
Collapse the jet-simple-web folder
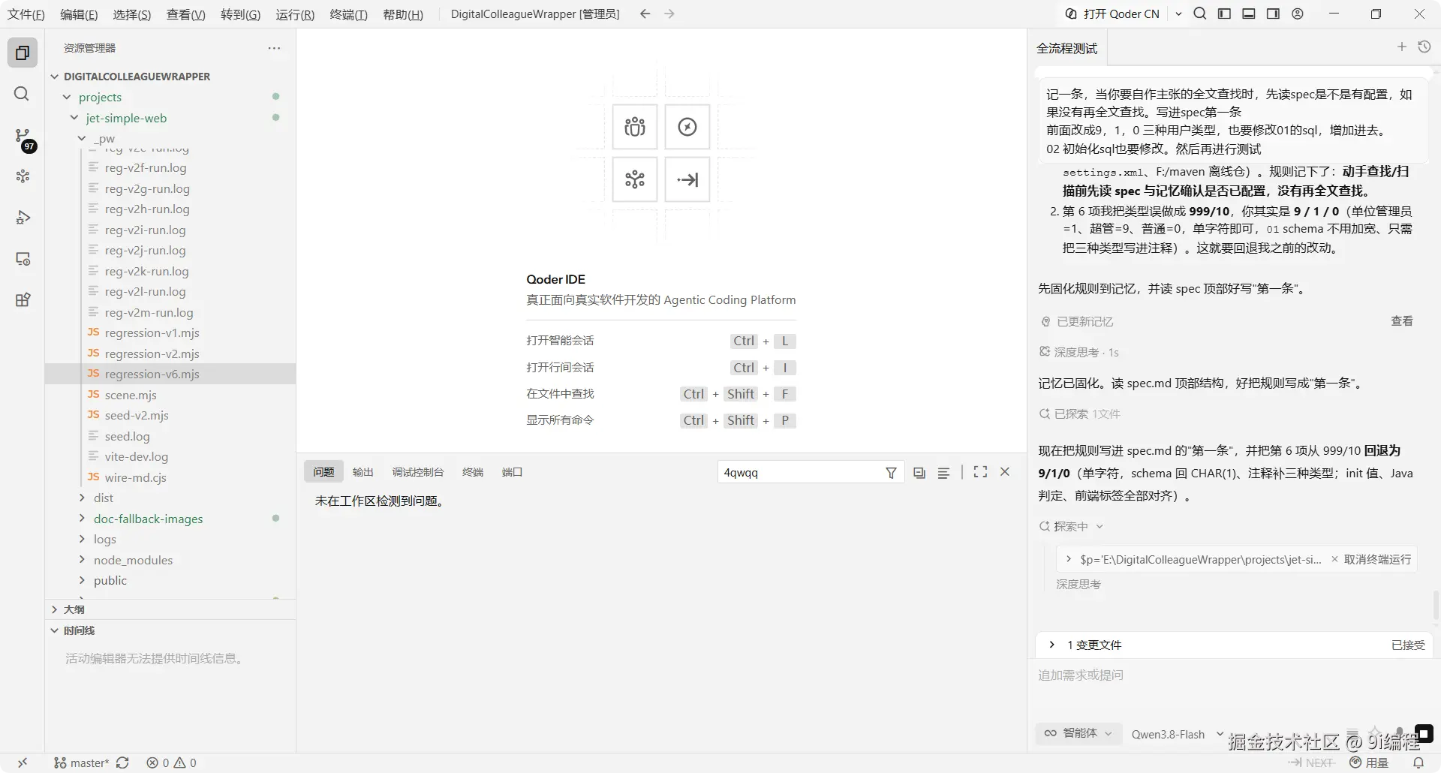(74, 118)
